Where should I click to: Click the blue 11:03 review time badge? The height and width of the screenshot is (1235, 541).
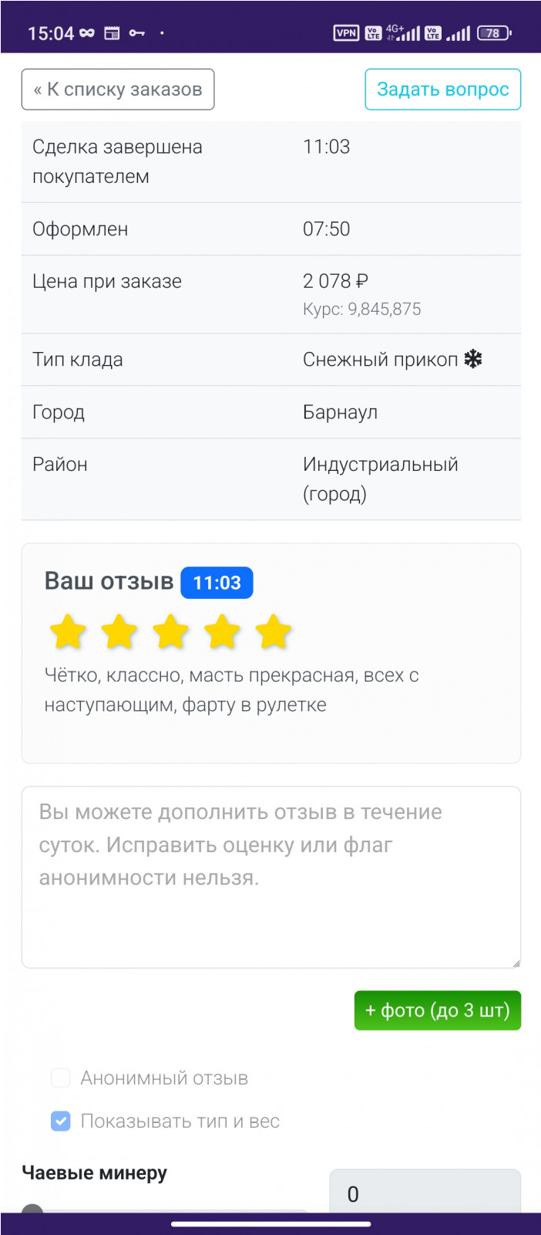(x=217, y=583)
